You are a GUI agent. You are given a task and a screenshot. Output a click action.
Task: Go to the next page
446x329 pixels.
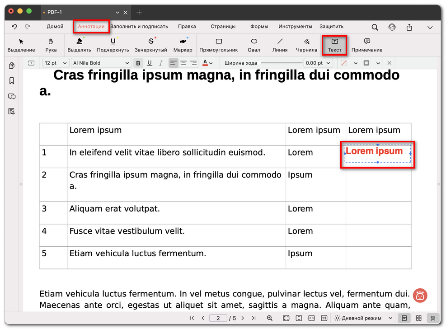click(x=243, y=318)
